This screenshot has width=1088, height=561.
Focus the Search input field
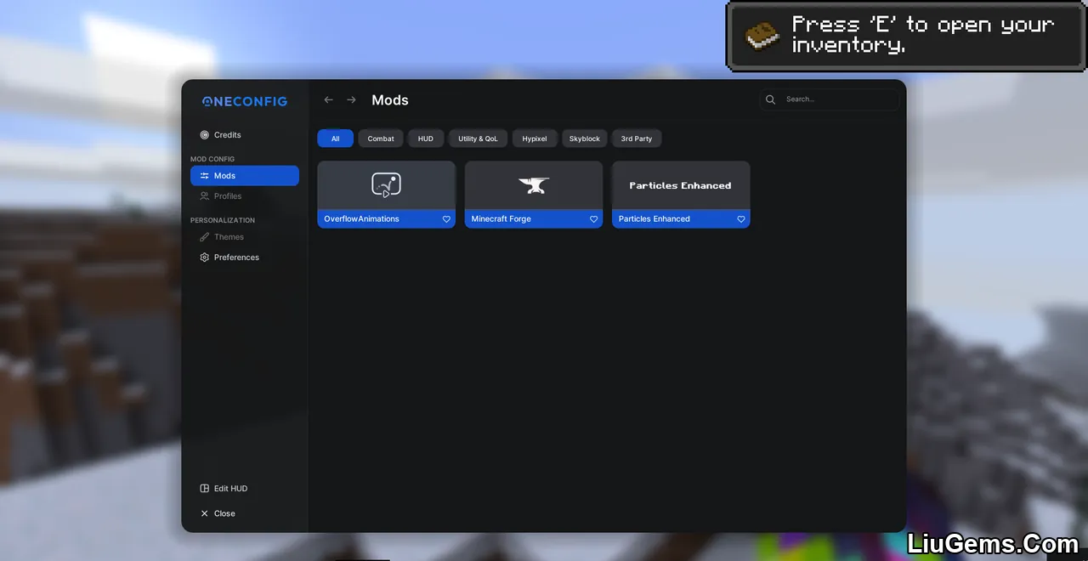click(830, 99)
